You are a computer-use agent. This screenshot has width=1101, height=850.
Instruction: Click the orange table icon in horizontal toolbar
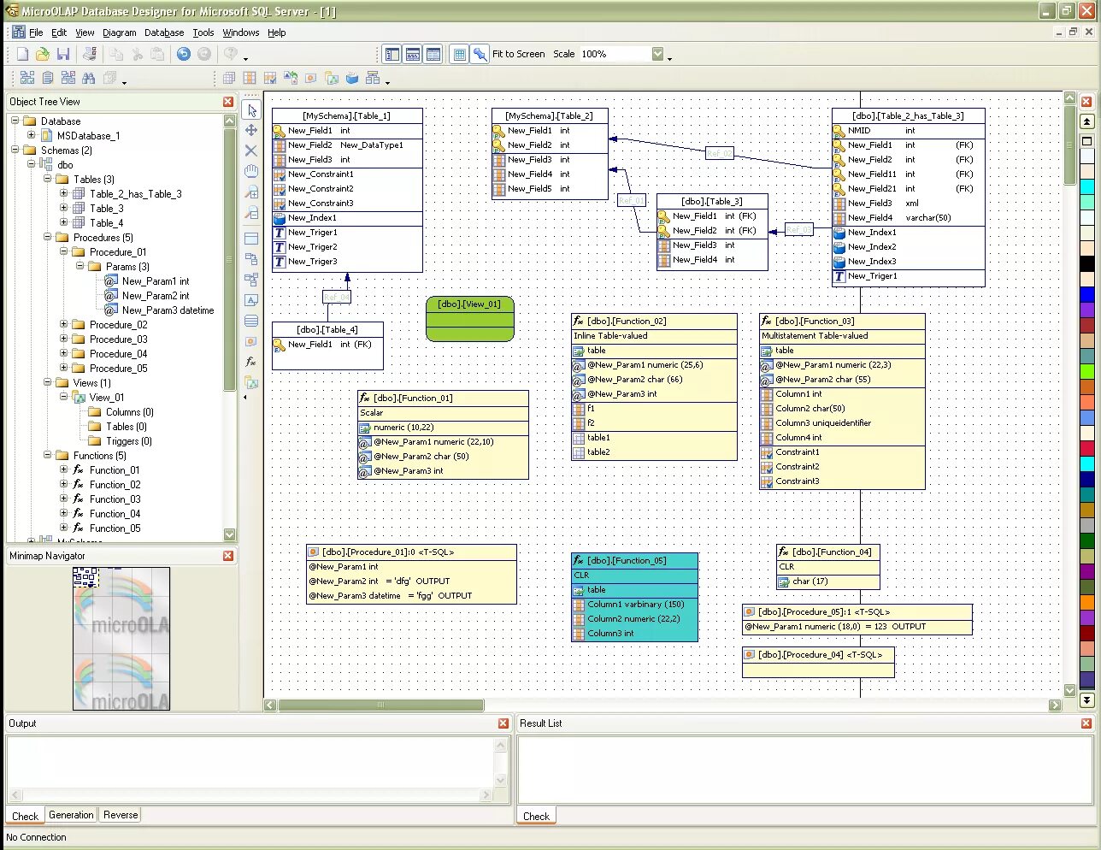pyautogui.click(x=250, y=78)
